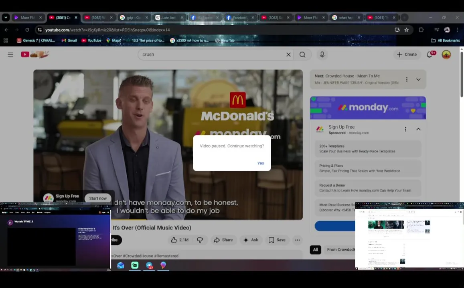Collapse the monday.com sponsored ad chevron

418,129
